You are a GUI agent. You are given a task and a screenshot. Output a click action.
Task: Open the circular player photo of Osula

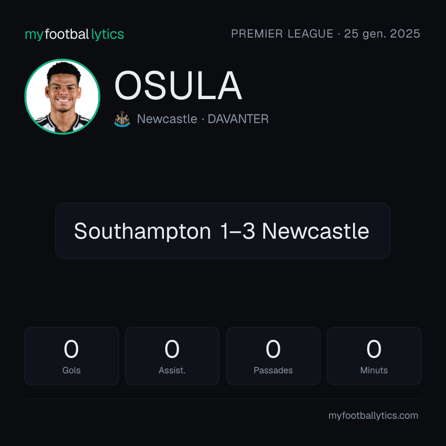click(x=62, y=96)
